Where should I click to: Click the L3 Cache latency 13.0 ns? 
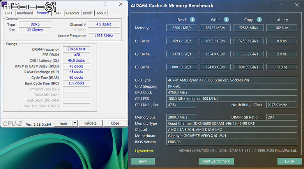(281, 67)
